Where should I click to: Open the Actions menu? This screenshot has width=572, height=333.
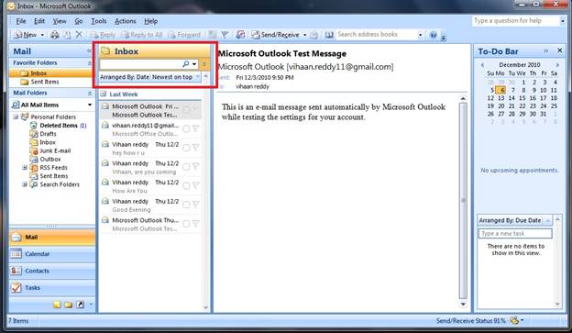point(125,21)
